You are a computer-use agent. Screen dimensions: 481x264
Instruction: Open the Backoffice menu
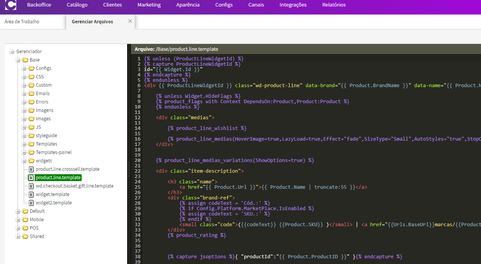(x=39, y=5)
